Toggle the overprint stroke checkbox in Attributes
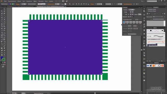 [x=147, y=11]
